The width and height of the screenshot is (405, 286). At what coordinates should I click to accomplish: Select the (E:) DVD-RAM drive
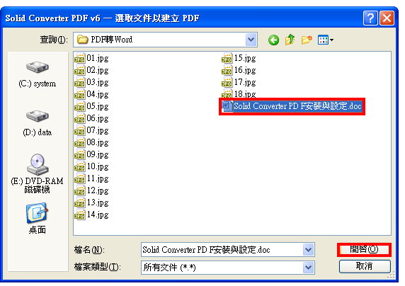point(38,173)
